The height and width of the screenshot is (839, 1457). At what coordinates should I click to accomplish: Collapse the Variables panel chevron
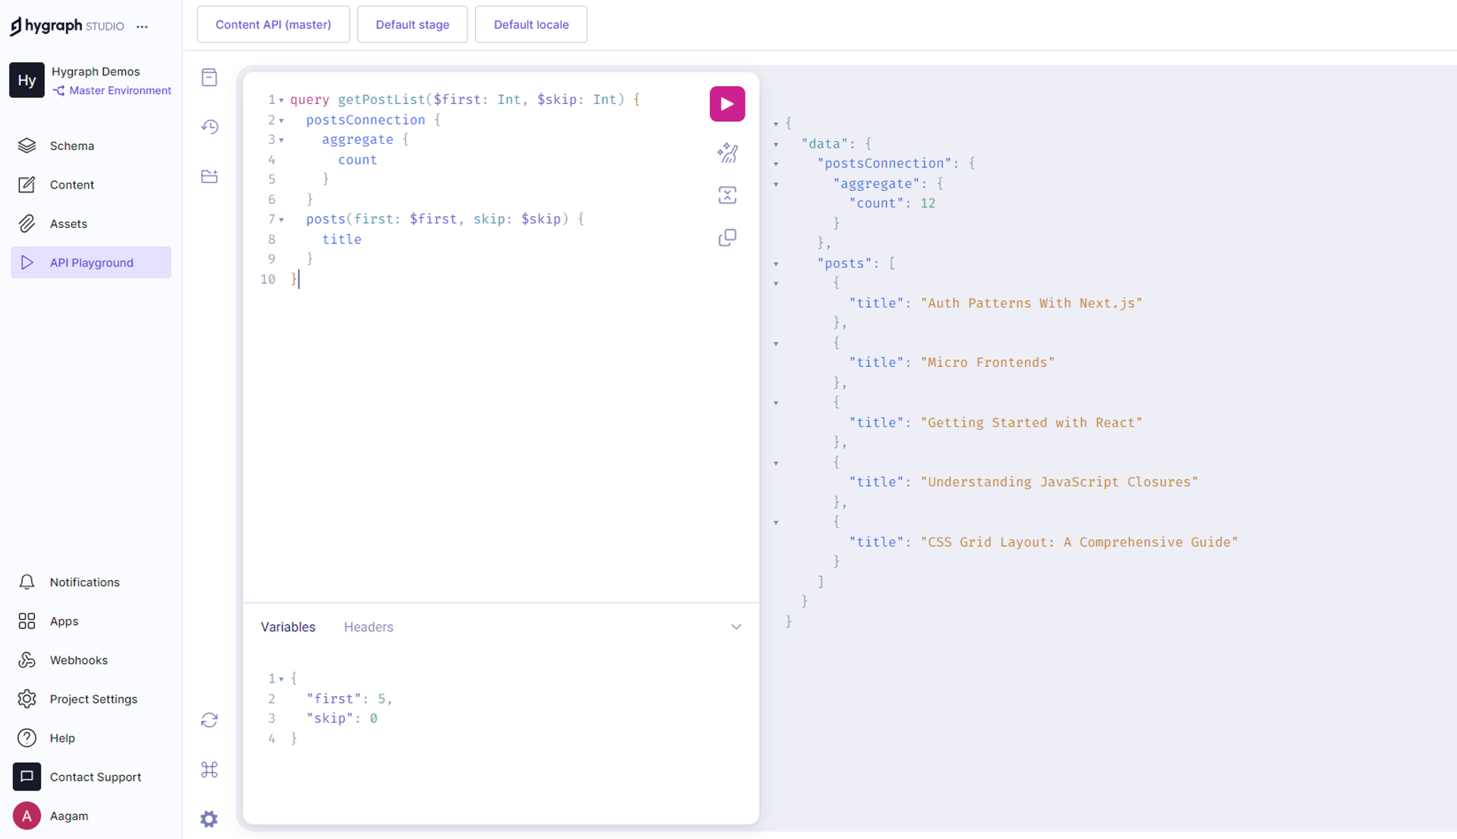point(736,626)
